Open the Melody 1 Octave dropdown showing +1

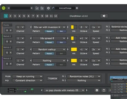tap(84, 38)
